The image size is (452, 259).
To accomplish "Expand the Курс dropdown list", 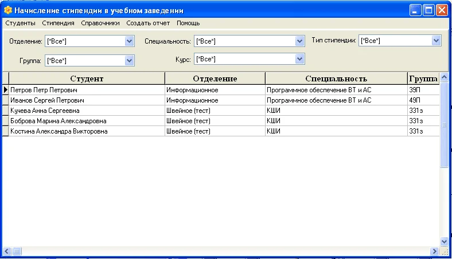I will (x=299, y=59).
